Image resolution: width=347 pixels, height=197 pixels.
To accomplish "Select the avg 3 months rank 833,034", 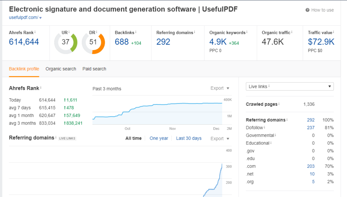I will pyautogui.click(x=47, y=123).
